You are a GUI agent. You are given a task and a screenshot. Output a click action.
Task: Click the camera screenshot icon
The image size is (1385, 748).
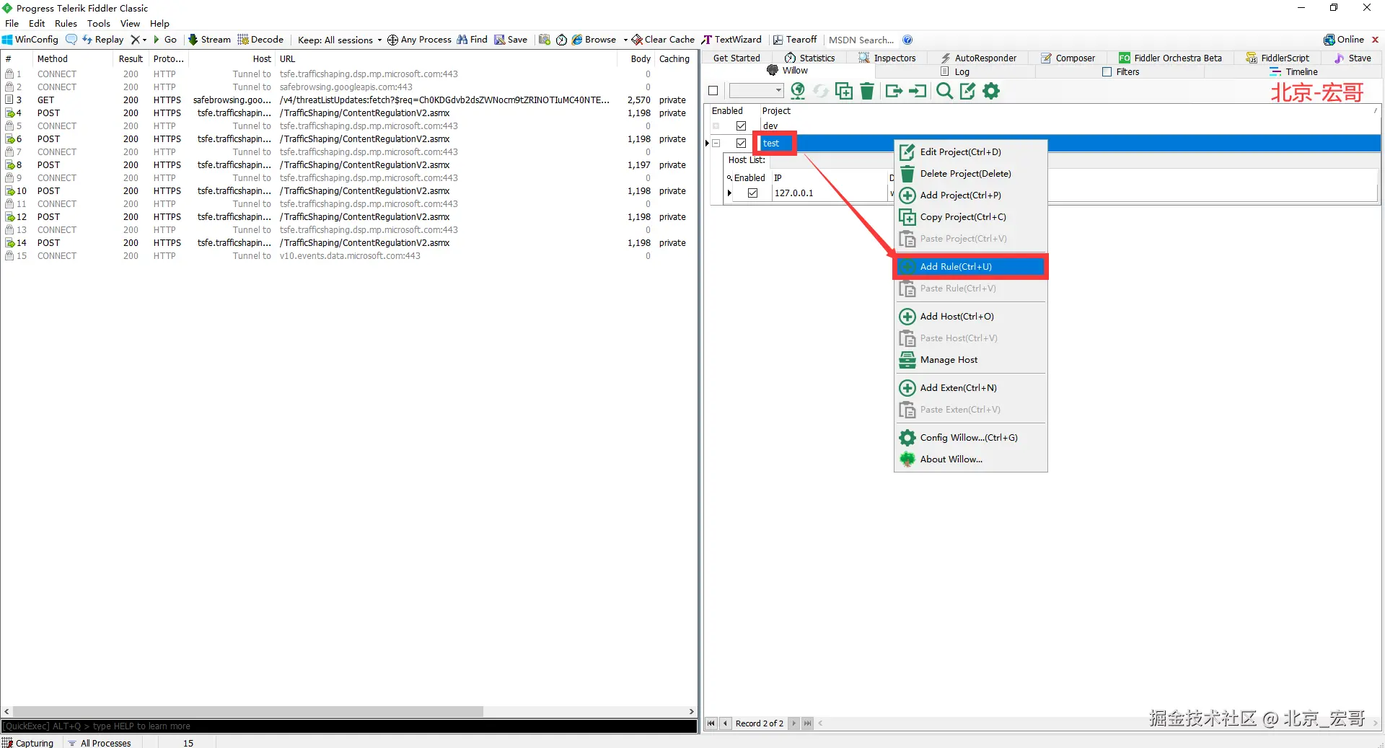point(545,40)
